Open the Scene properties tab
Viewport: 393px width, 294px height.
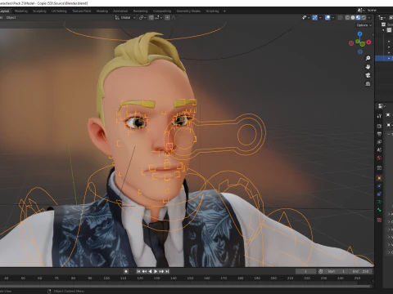379,149
